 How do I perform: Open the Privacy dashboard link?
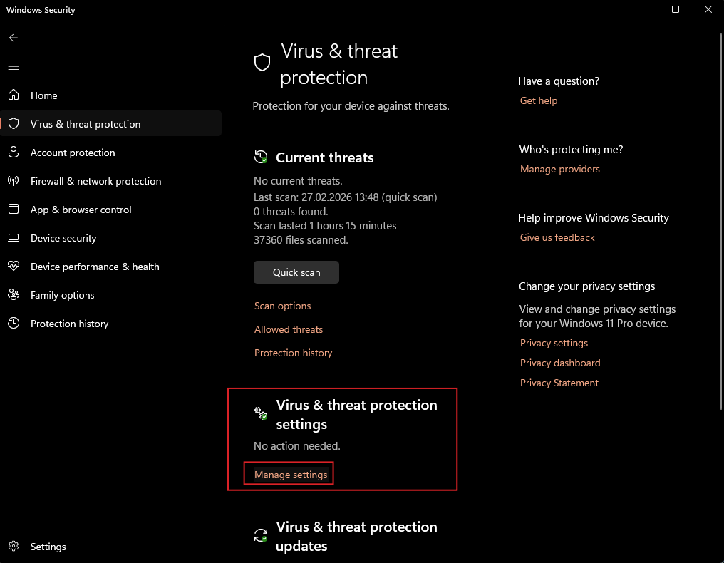click(x=560, y=363)
